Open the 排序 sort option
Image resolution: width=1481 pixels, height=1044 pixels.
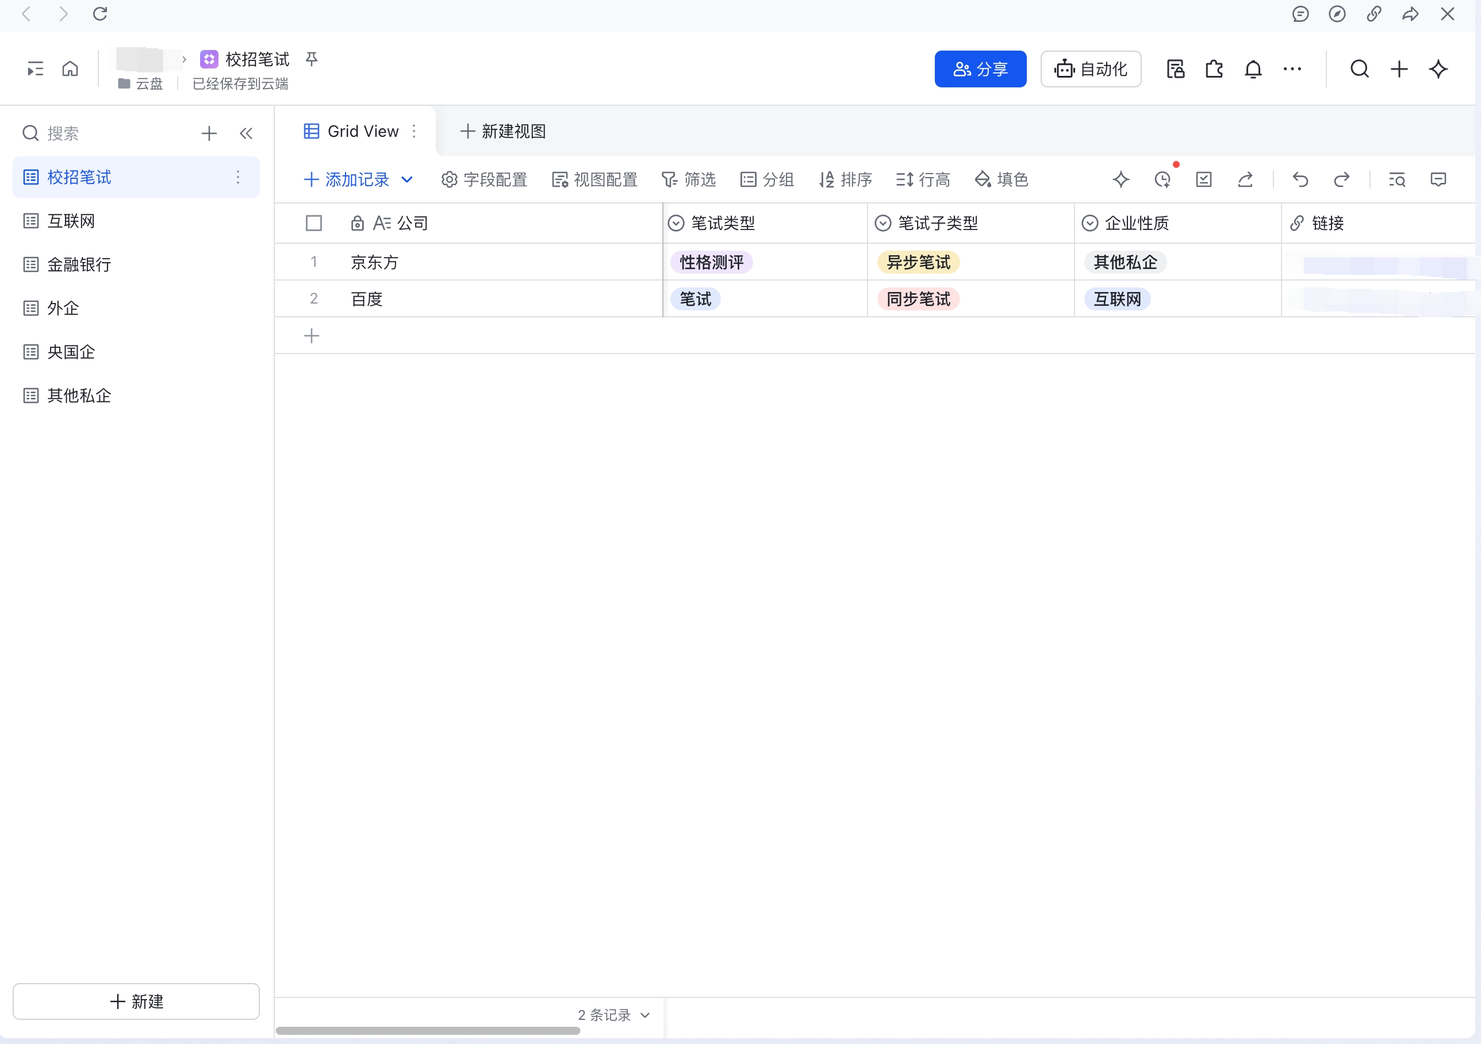click(x=845, y=179)
